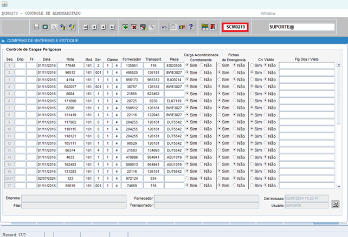Click the grayed clipboard paste icon
348x237 pixels.
tap(173, 27)
